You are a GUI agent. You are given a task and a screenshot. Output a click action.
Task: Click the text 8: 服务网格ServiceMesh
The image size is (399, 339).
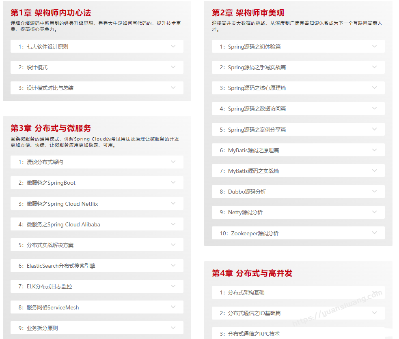coord(49,307)
